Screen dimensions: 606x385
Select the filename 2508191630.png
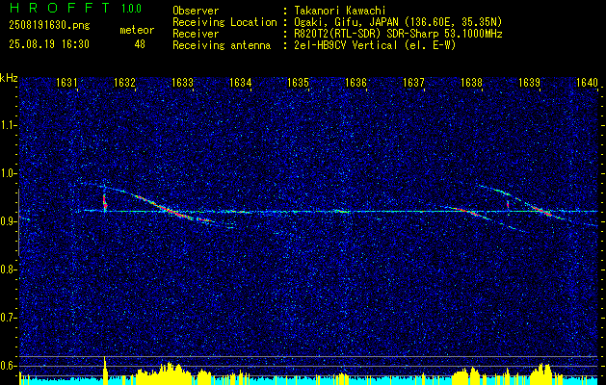tap(49, 26)
